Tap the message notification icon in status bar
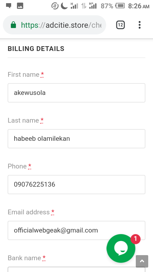The image size is (153, 272). (x=9, y=6)
